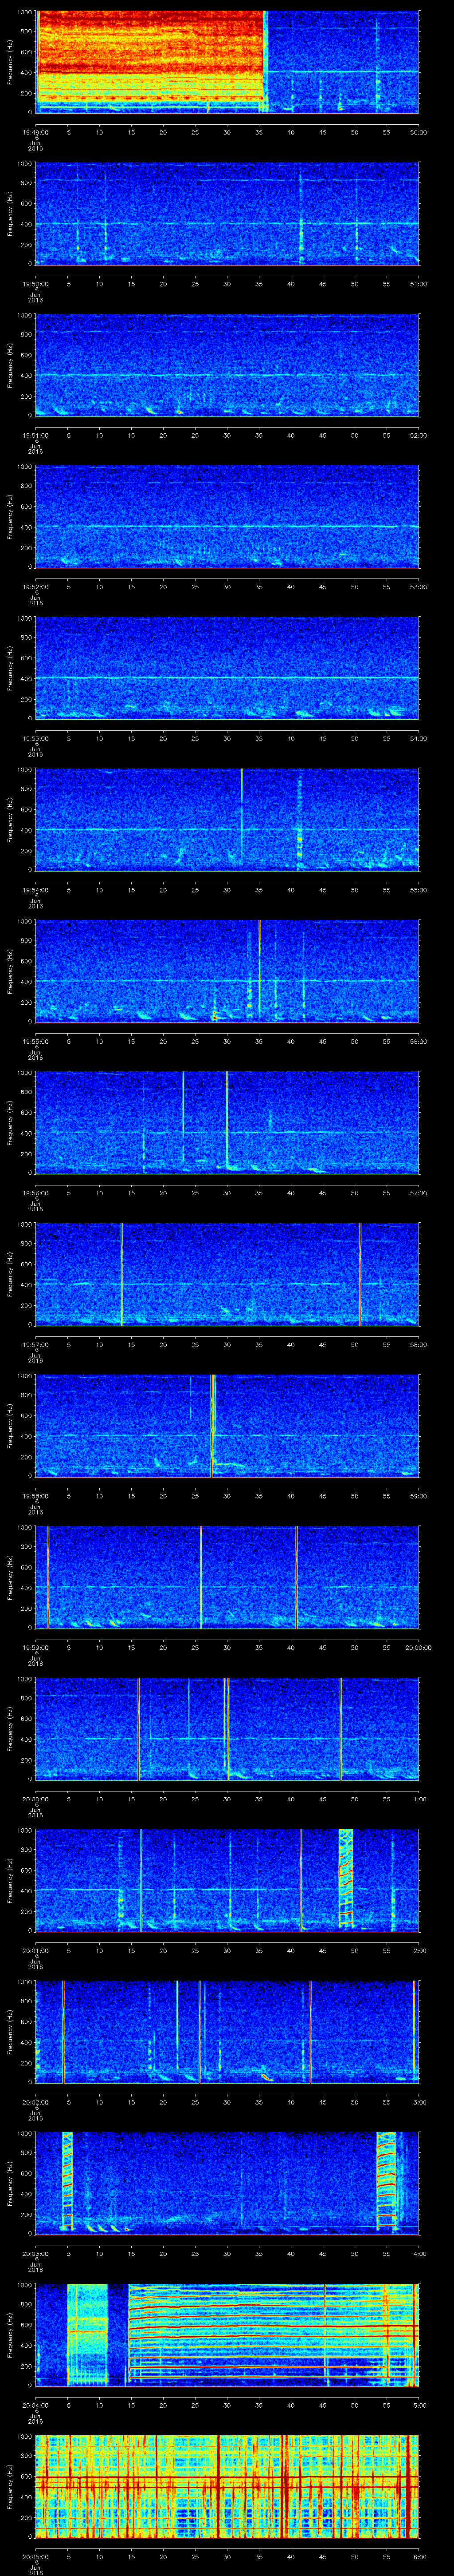Click the "50:00" end time label
454x2576 pixels.
click(418, 131)
